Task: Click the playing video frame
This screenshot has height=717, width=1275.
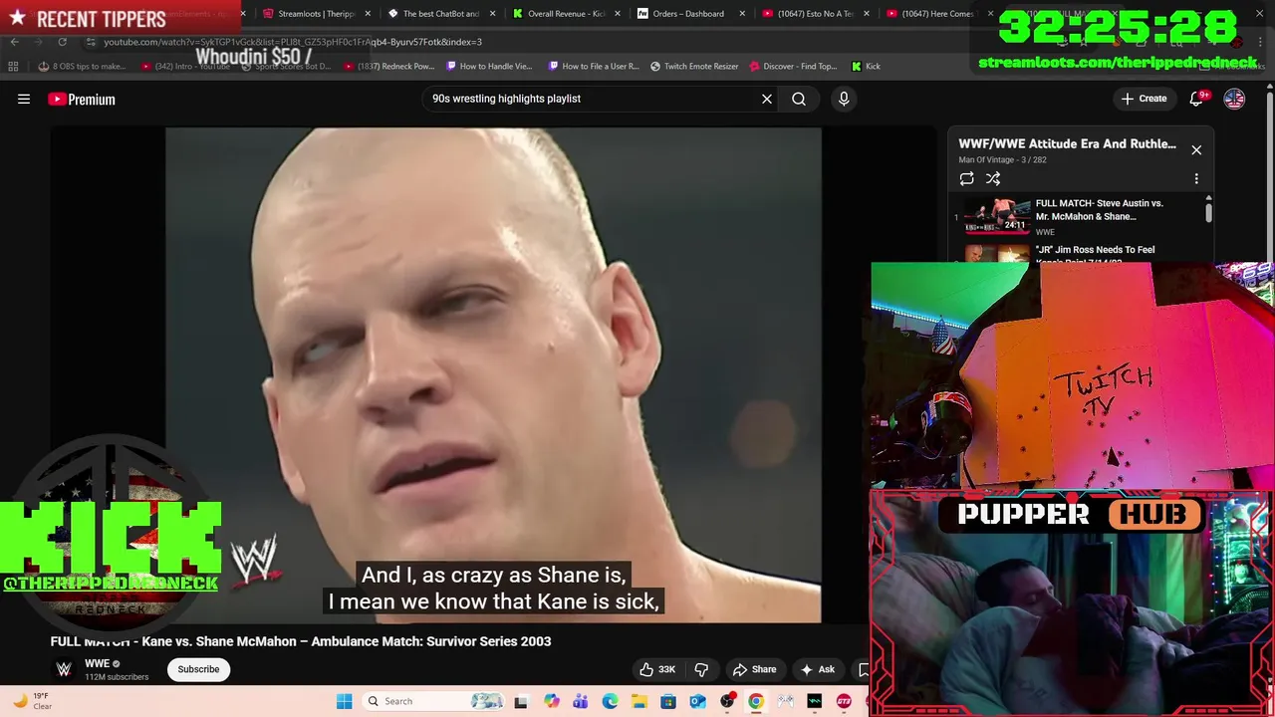Action: click(493, 374)
